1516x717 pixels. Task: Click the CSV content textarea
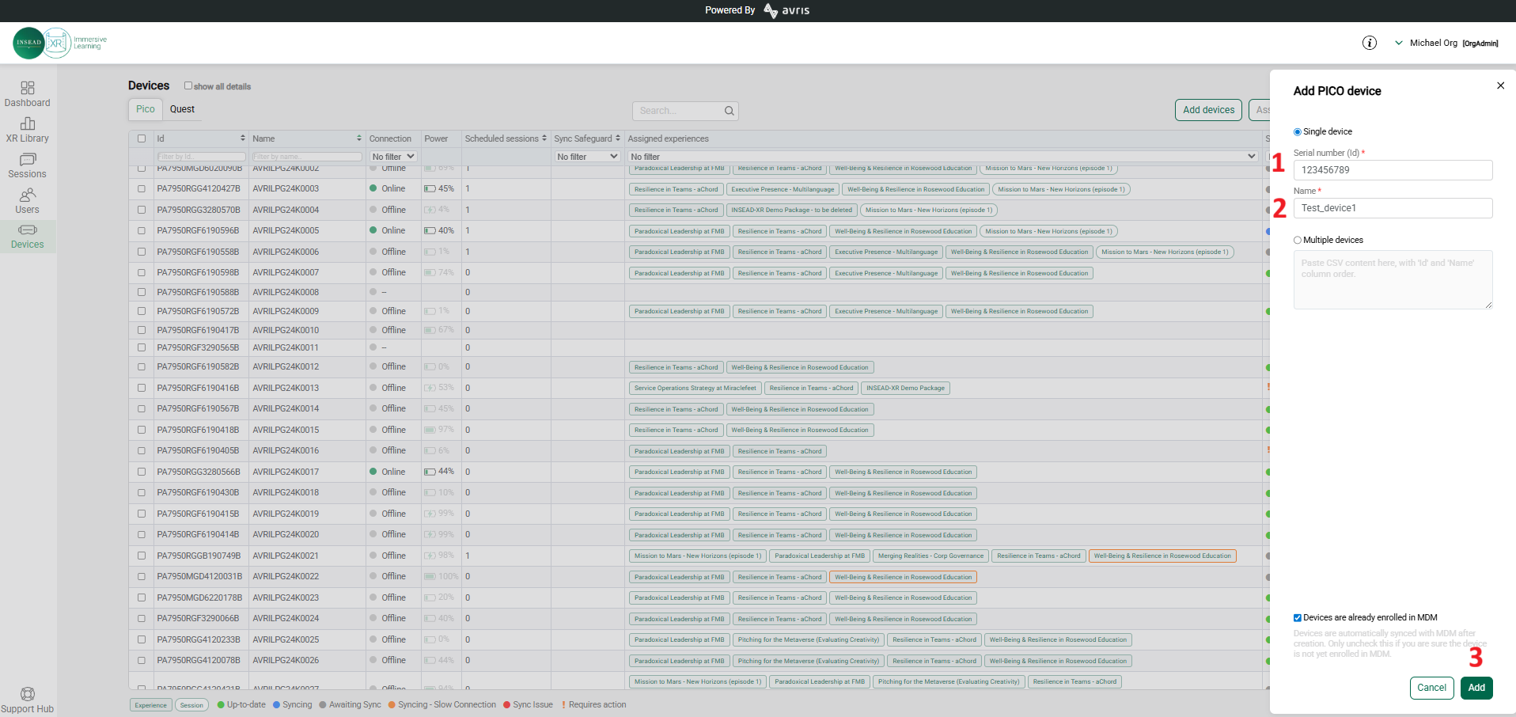click(1393, 279)
